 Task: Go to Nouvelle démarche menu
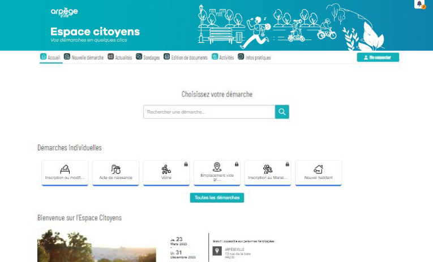84,57
